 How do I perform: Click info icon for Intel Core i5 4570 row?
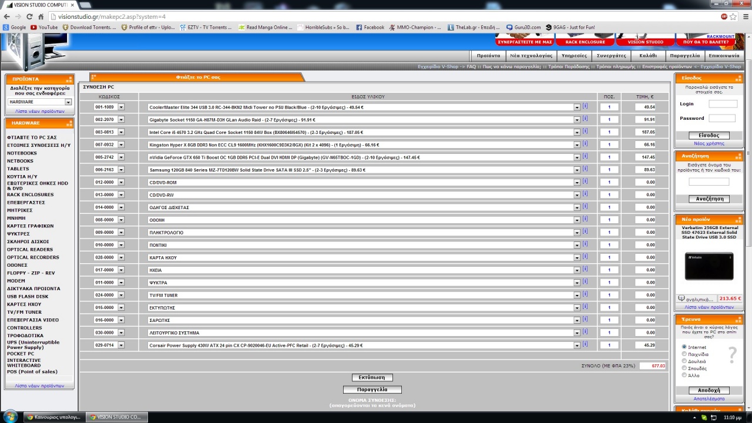[585, 132]
